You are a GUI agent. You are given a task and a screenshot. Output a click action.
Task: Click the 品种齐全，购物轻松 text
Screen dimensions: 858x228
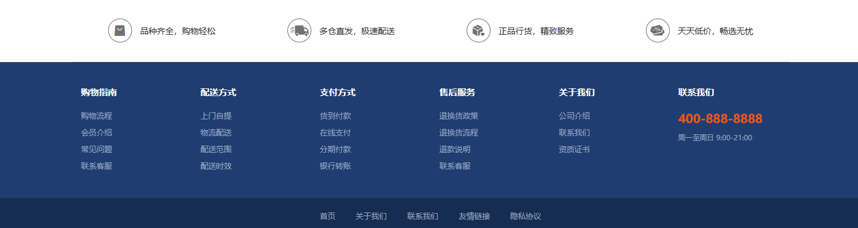point(178,31)
